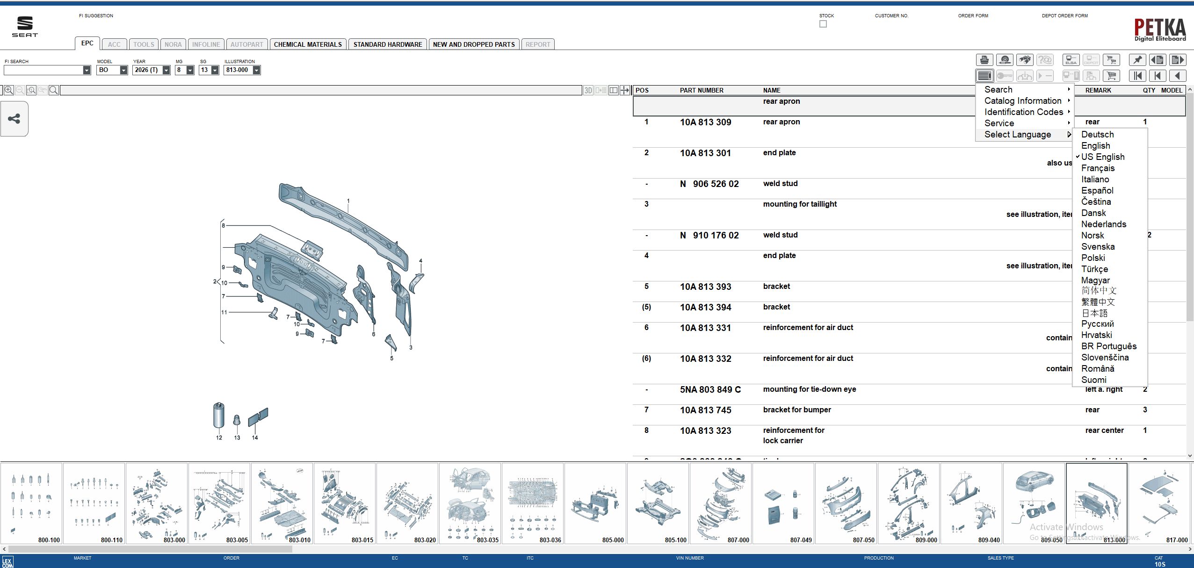This screenshot has width=1194, height=568.
Task: Click the ELSA connection icon
Action: [1071, 60]
